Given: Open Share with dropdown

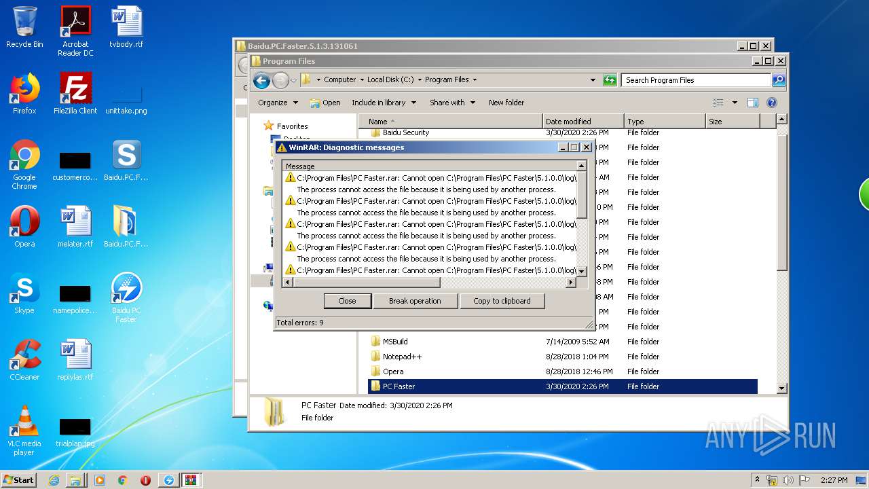Looking at the screenshot, I should (451, 103).
